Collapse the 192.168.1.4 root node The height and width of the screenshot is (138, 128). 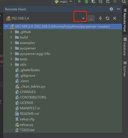click(6, 26)
